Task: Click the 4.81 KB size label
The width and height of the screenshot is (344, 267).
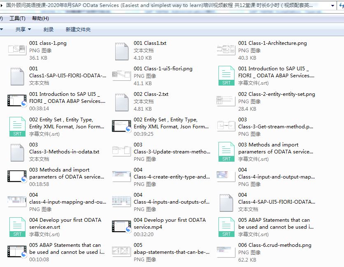Action: tap(143, 109)
